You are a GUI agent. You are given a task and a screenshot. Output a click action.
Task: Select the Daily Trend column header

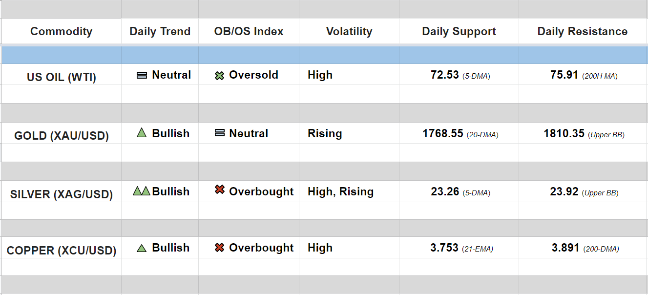(160, 32)
